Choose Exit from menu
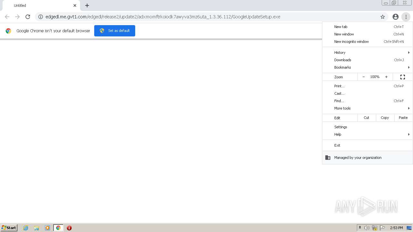 click(368, 145)
